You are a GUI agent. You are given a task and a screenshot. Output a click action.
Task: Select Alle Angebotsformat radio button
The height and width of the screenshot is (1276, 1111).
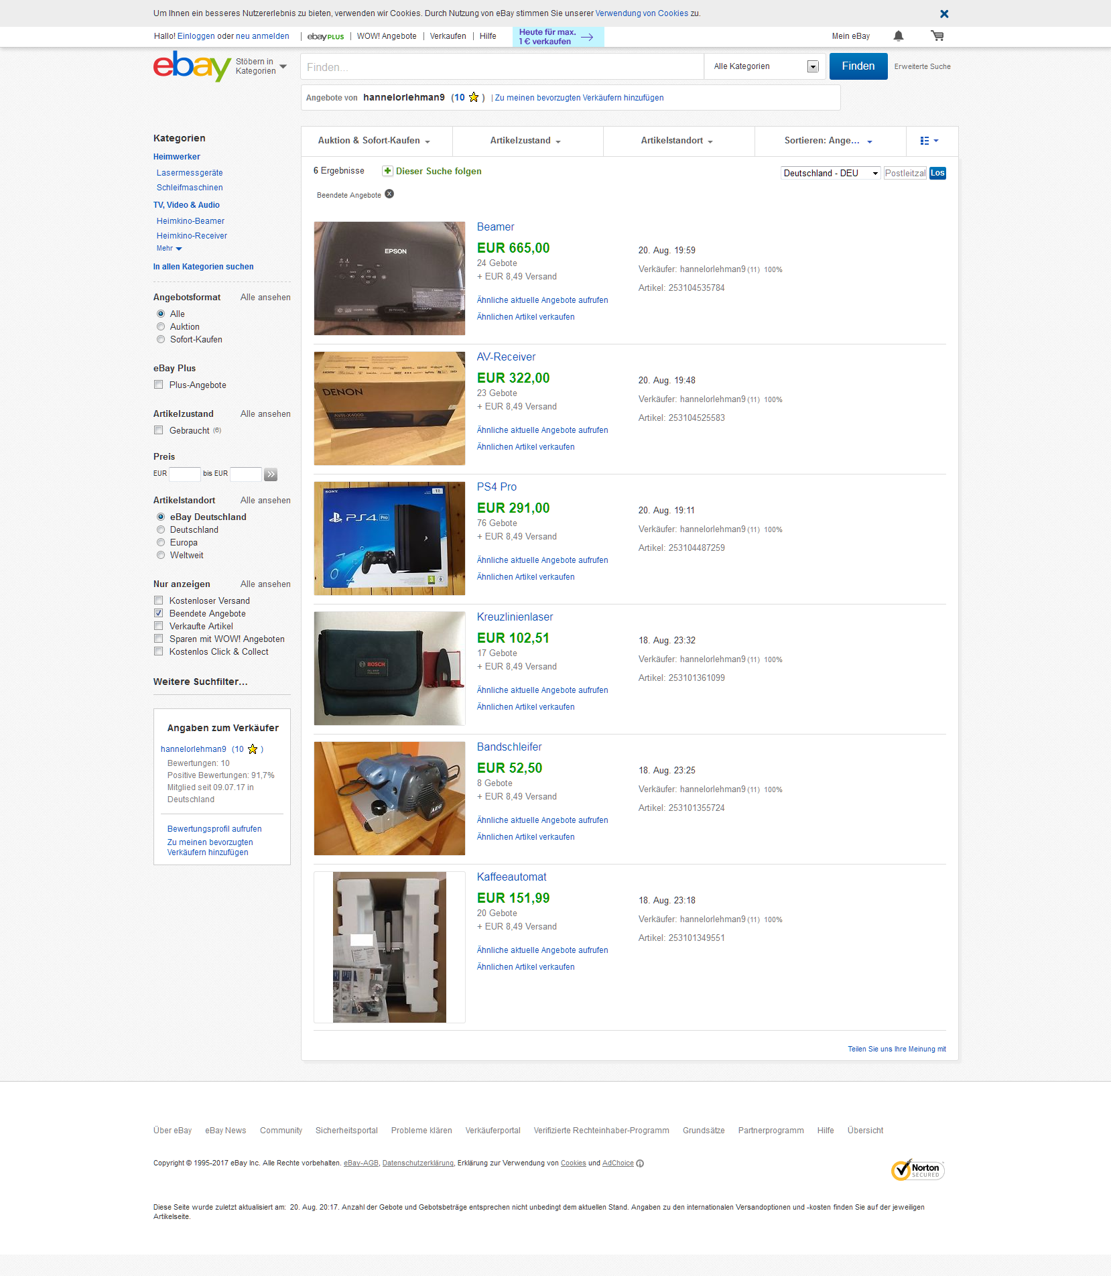[x=161, y=314]
